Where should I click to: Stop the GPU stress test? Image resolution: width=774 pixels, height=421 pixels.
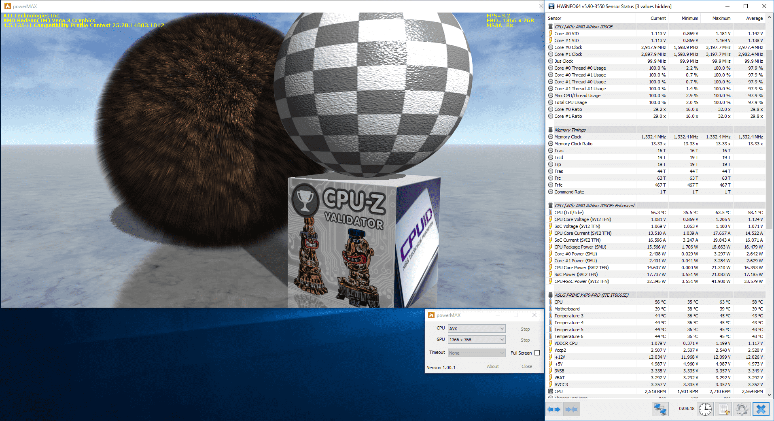coord(525,340)
